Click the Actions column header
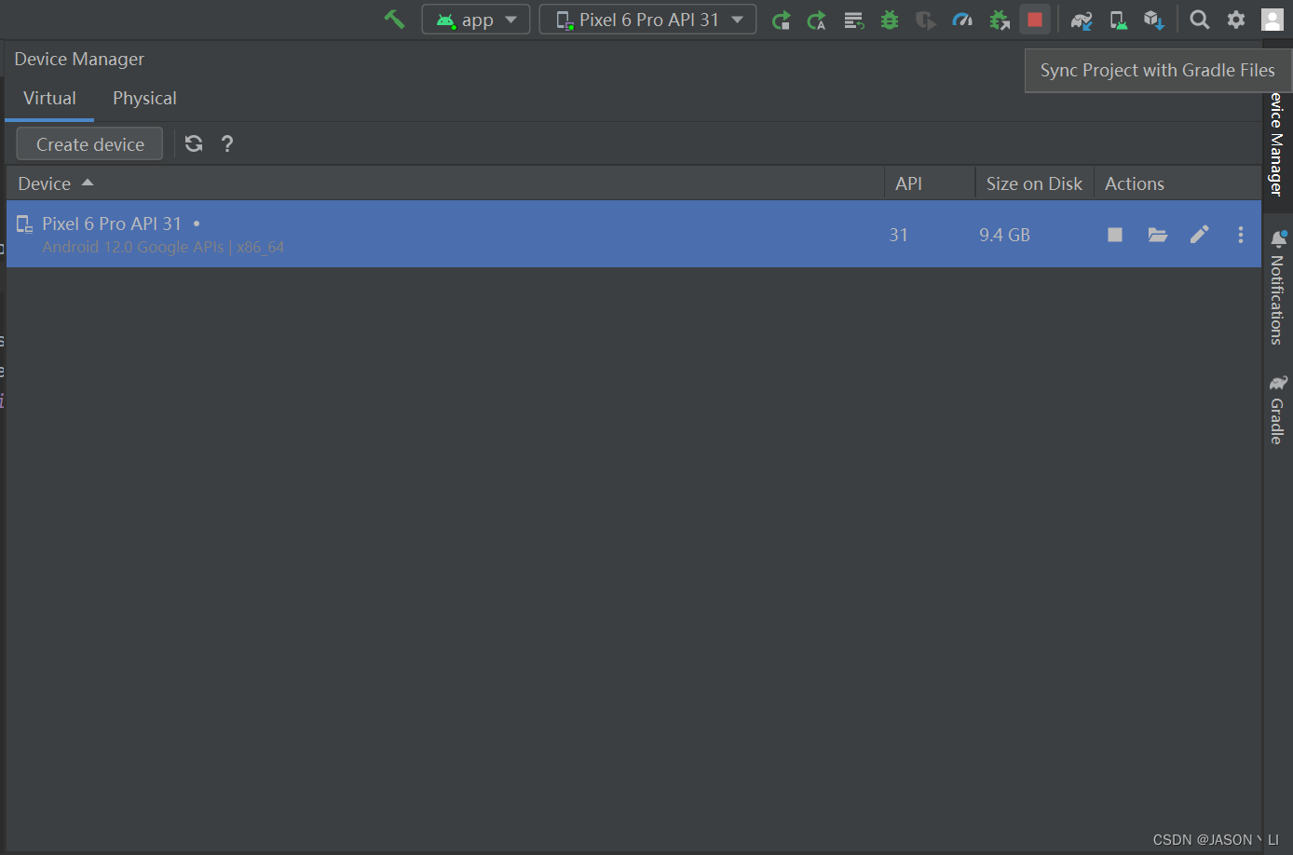This screenshot has height=855, width=1293. coord(1177,183)
